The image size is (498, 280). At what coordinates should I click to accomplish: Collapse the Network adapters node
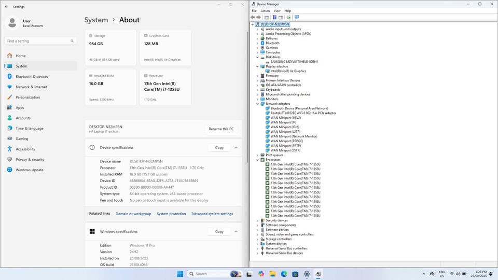tap(257, 104)
